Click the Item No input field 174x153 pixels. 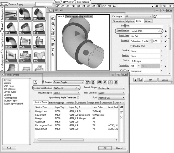click(146, 26)
